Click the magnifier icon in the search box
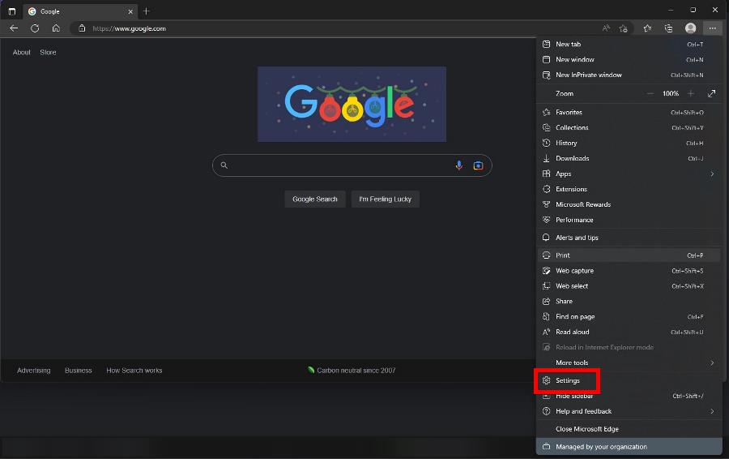The image size is (729, 459). point(224,165)
